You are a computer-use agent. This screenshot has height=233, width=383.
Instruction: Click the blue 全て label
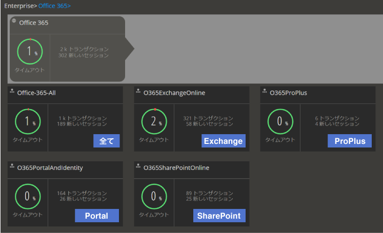pos(107,141)
